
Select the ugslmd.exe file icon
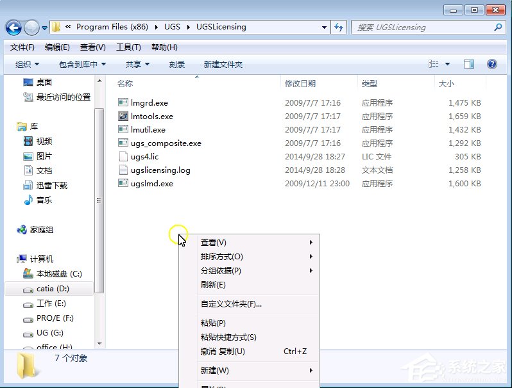tap(123, 183)
